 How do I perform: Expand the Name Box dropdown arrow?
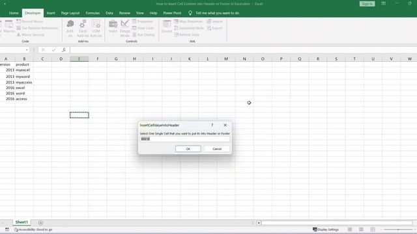27,50
